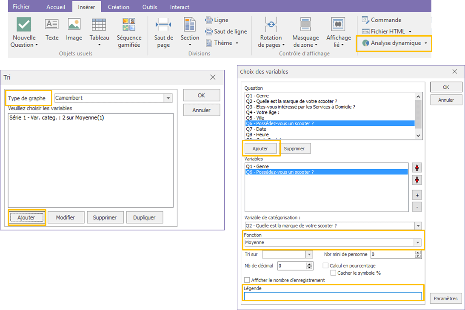The image size is (465, 310).
Task: Click the Section icon
Action: [190, 25]
